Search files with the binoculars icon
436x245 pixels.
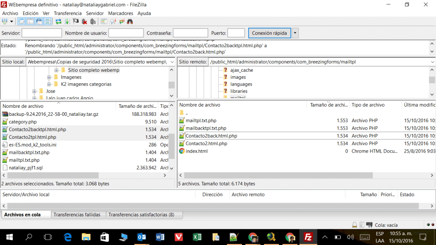130,21
